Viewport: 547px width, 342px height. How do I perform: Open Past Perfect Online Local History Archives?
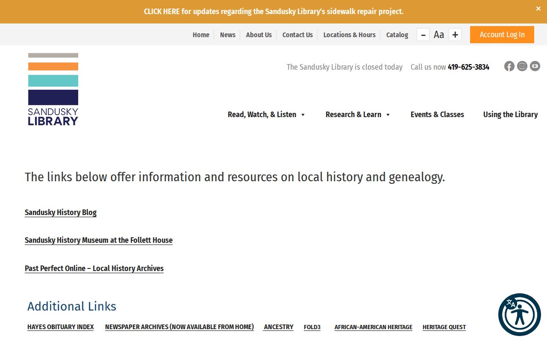94,268
